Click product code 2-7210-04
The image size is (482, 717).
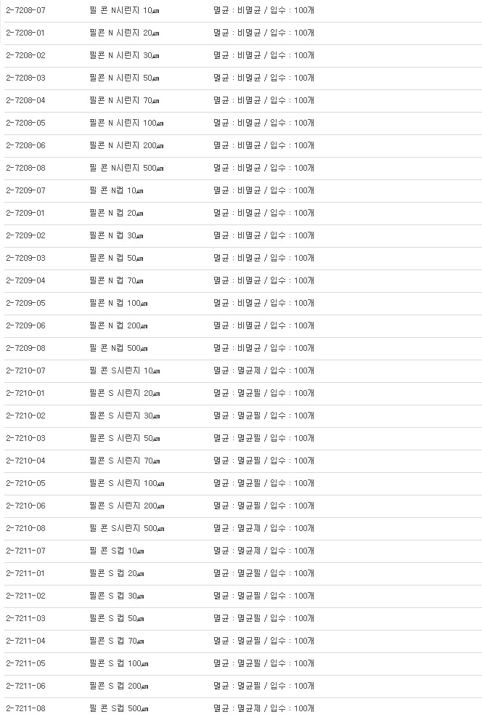[x=25, y=461]
